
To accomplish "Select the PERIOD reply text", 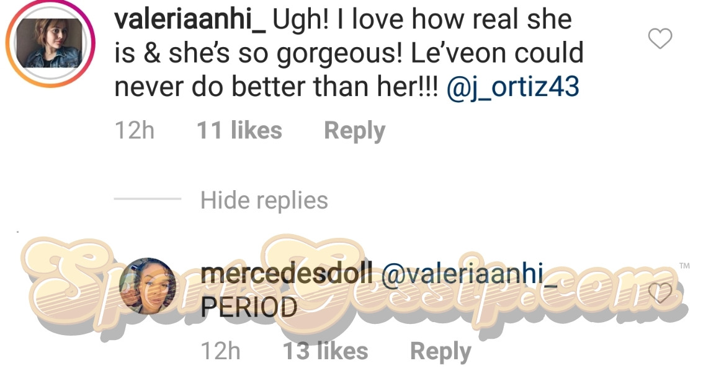I will click(249, 307).
